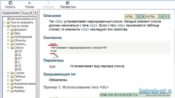Screen dimensions: 175x98
Task: Click the Как пользоваться page icon
Action: [8, 19]
